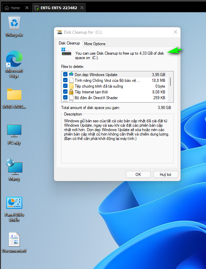Select the Document.rtf file icon
This screenshot has width=206, height=269.
(x=14, y=239)
